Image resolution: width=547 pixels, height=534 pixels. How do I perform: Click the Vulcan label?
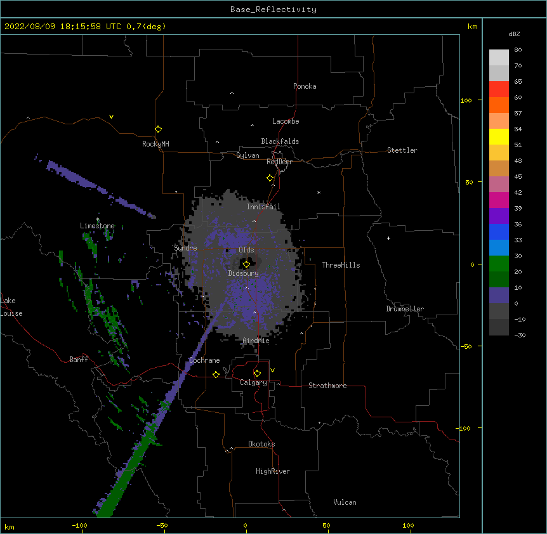click(345, 502)
